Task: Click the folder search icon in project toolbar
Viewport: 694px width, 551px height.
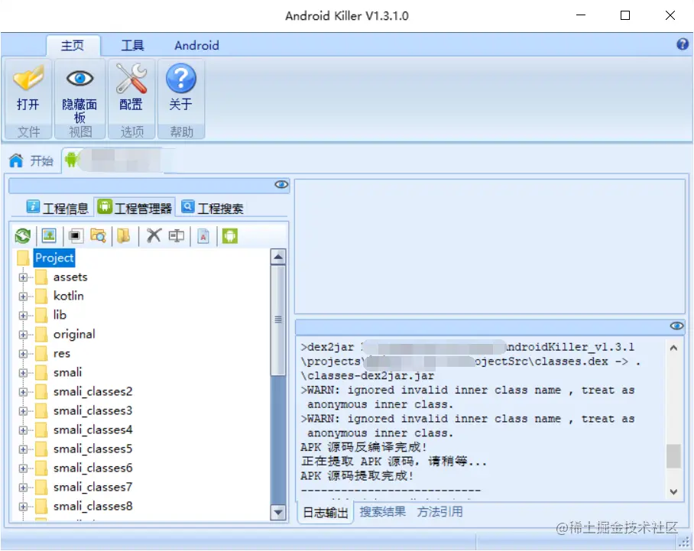Action: tap(98, 235)
